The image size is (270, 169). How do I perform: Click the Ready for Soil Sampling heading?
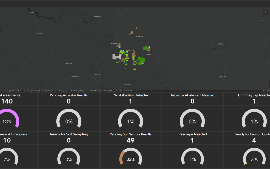(69, 134)
